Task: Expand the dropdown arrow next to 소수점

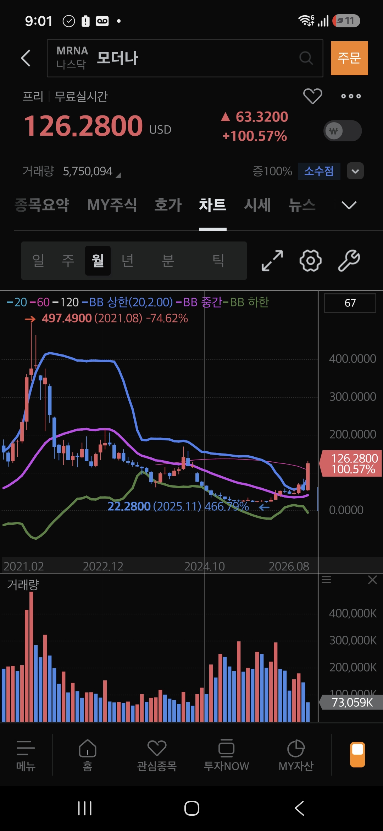Action: (x=355, y=171)
